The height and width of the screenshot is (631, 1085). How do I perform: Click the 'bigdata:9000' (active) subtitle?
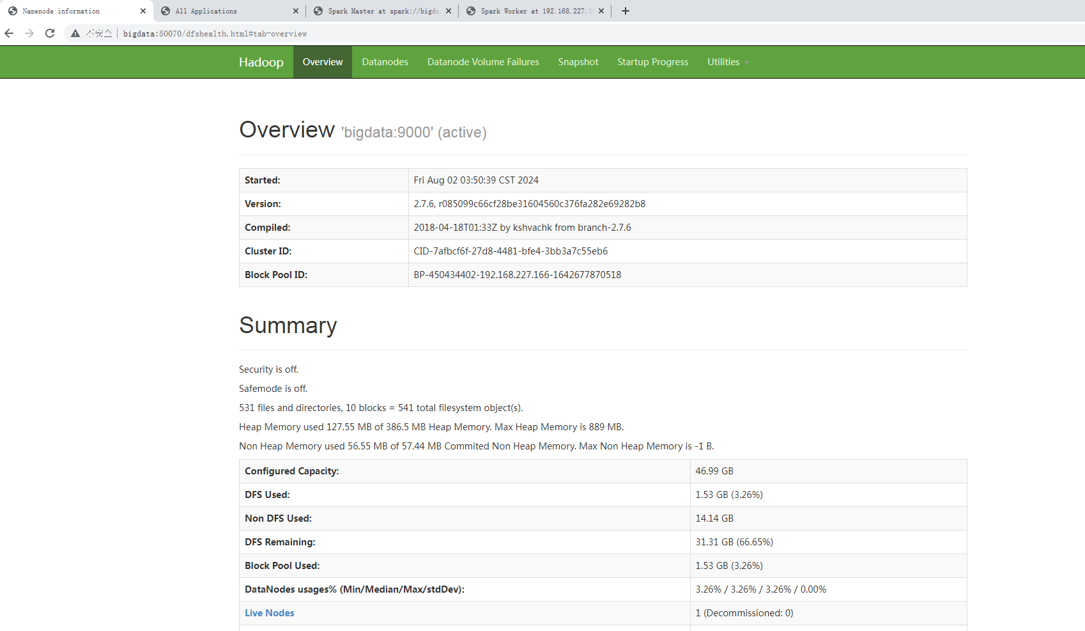click(x=414, y=132)
